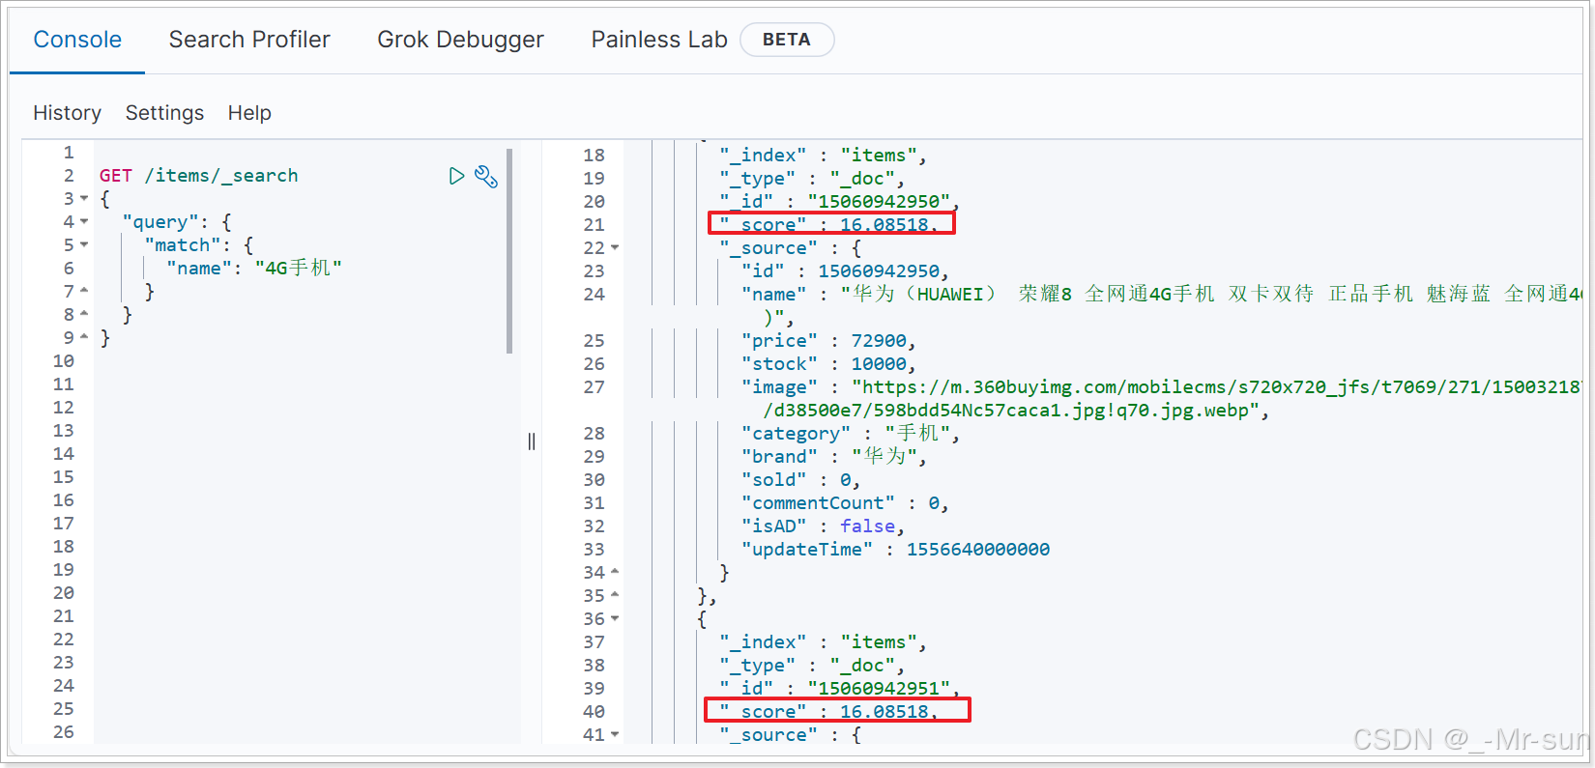Open the wrench request options menu
1595x768 pixels.
[x=486, y=176]
